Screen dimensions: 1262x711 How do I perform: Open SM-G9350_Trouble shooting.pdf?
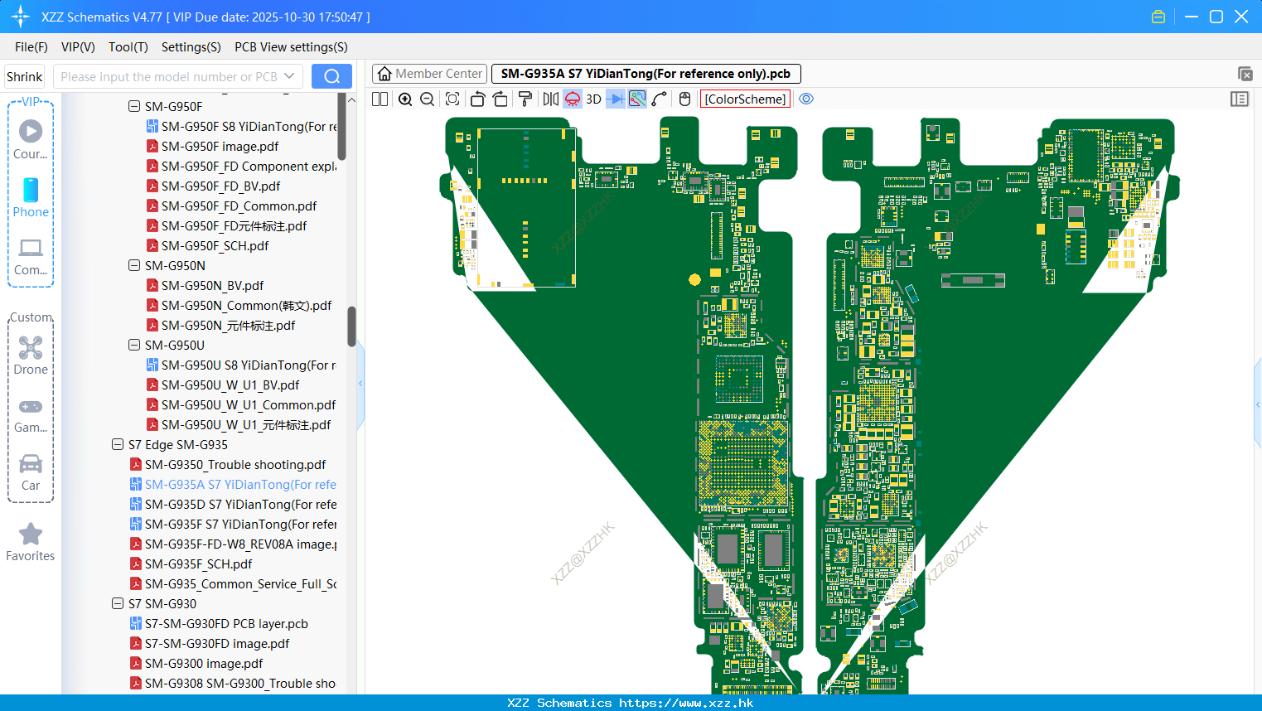point(235,464)
